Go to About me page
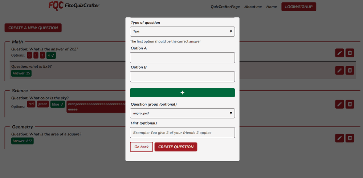The width and height of the screenshot is (363, 178). pos(253,7)
